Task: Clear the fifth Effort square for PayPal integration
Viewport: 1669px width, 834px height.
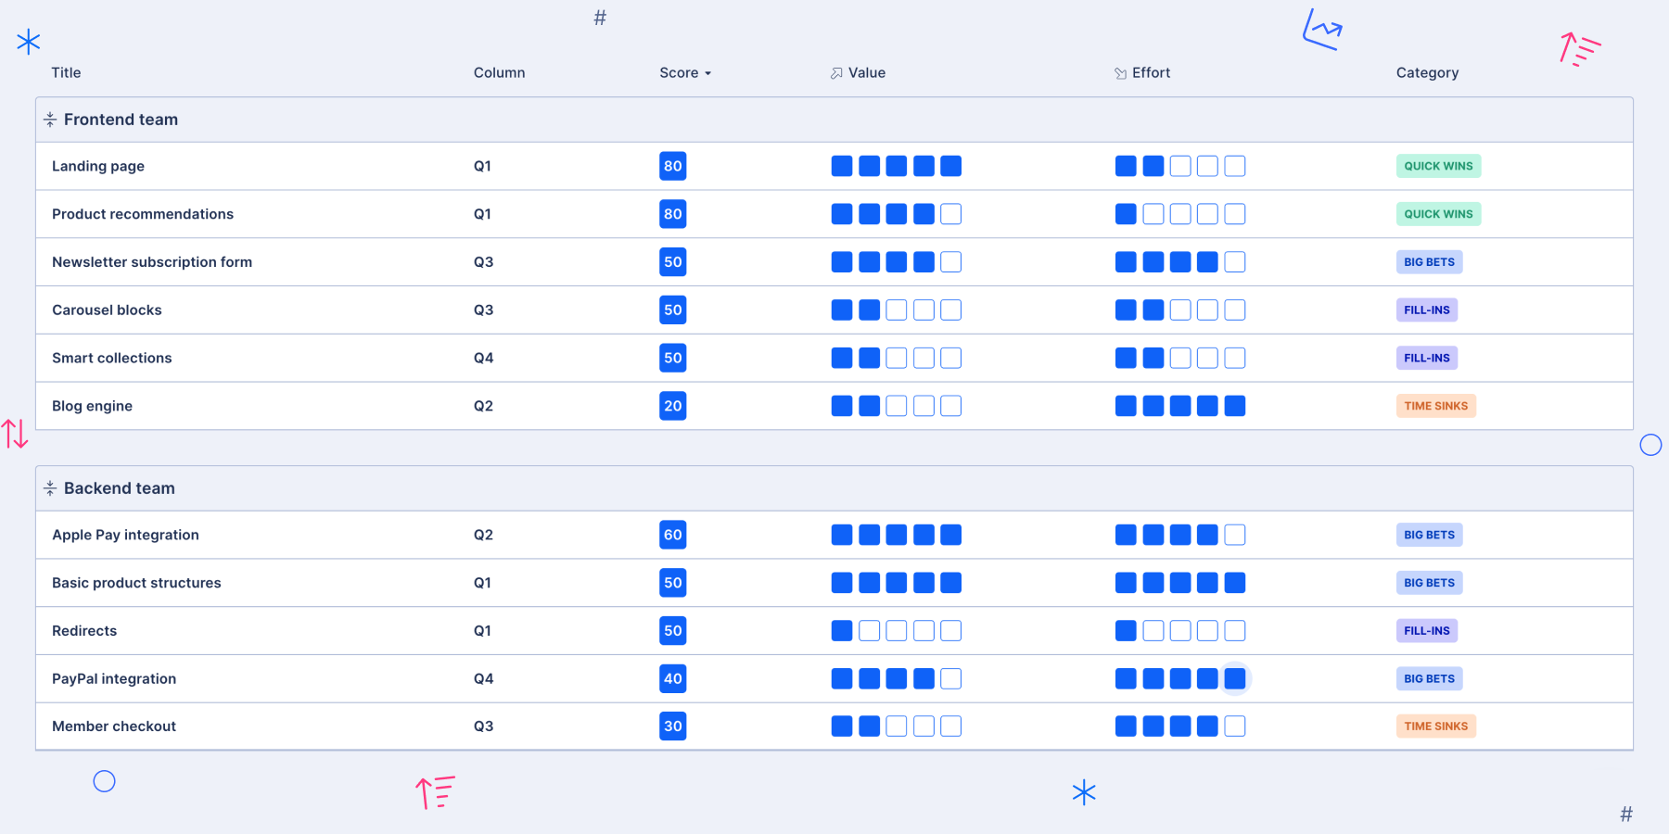Action: pyautogui.click(x=1234, y=678)
